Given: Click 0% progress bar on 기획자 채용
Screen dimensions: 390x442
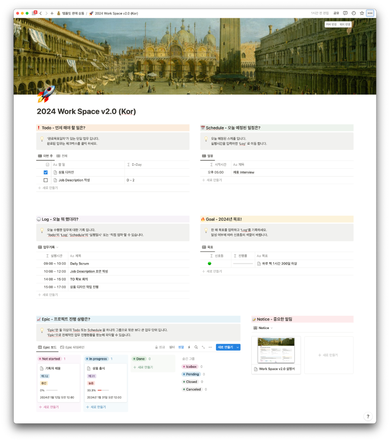Looking at the screenshot, I should (52, 390).
